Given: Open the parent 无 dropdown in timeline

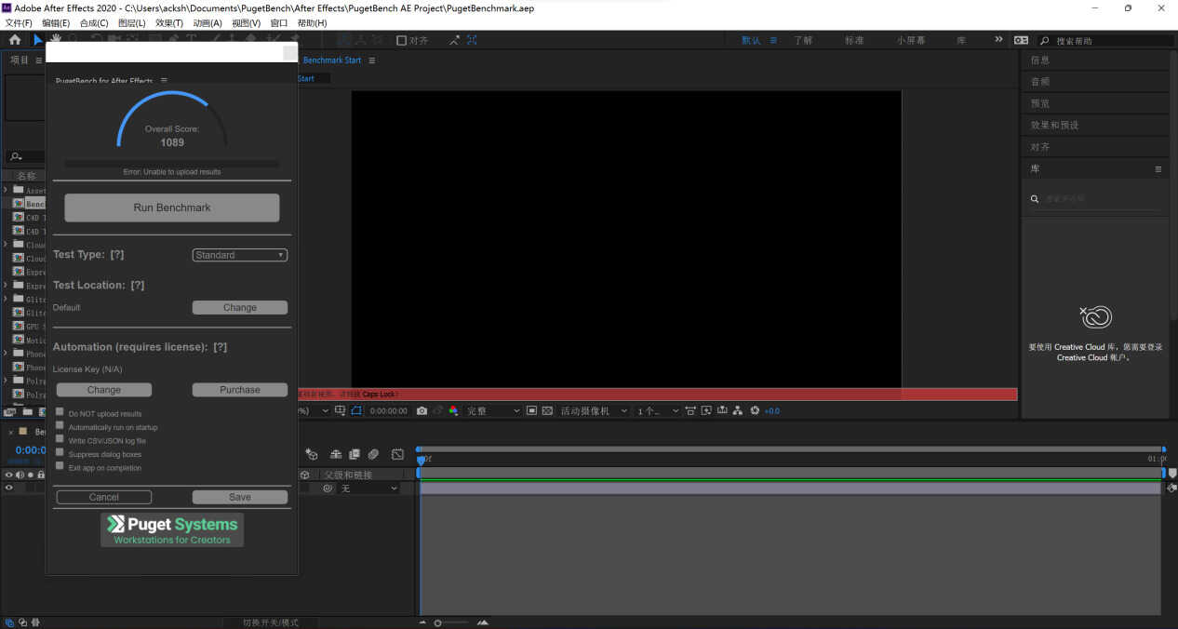Looking at the screenshot, I should point(368,488).
